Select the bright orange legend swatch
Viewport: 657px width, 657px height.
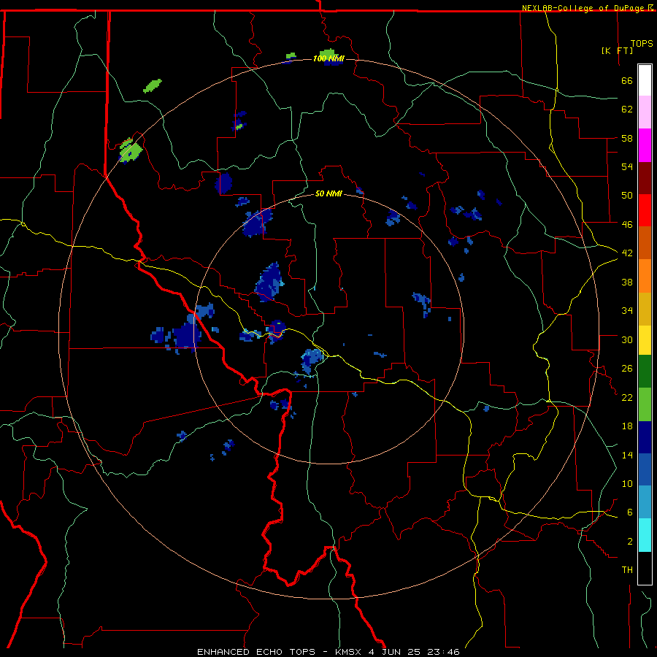[645, 276]
